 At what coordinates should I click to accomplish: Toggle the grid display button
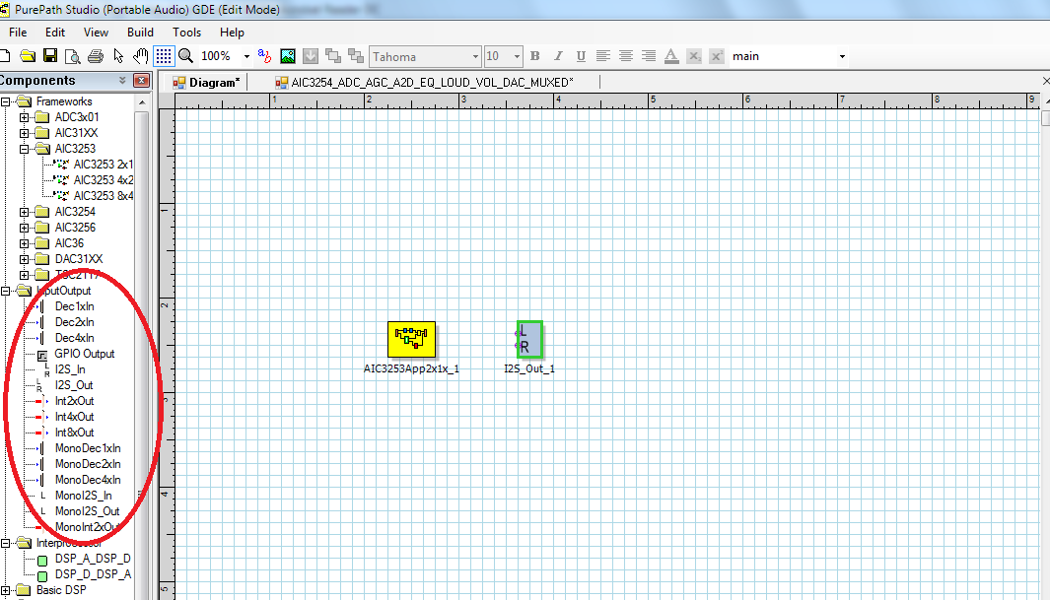[x=164, y=56]
